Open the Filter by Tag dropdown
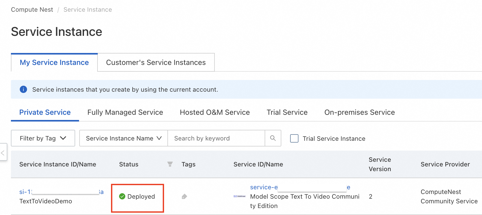 tap(43, 138)
